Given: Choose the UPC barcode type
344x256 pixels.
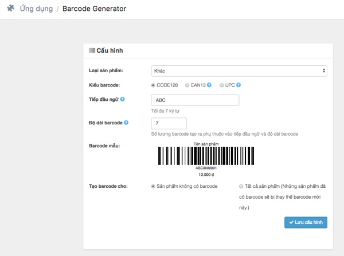Looking at the screenshot, I should [x=221, y=85].
